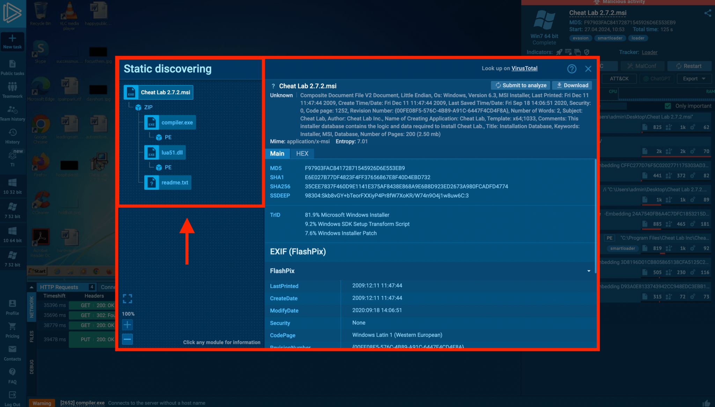This screenshot has height=407, width=715.
Task: Click the share icon beside task title
Action: click(708, 13)
